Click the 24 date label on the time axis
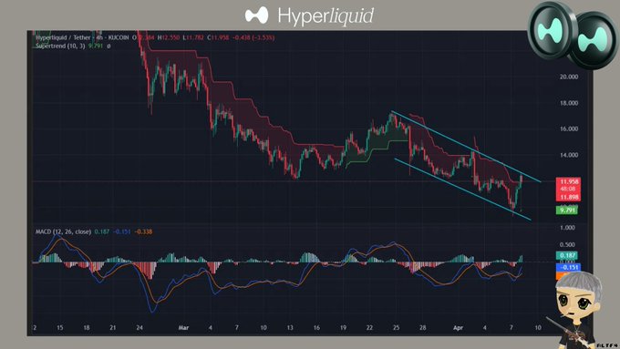 coord(139,328)
